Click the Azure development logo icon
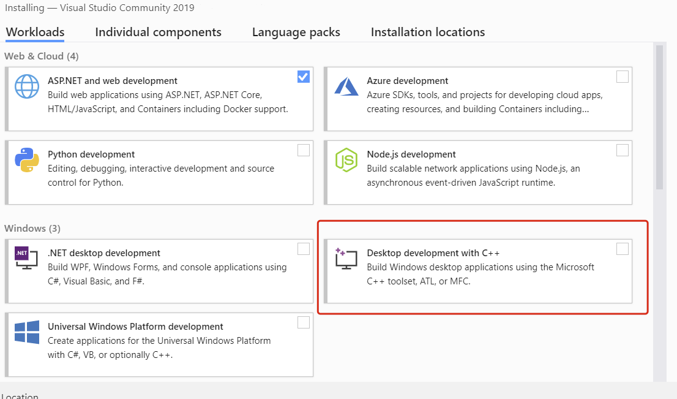This screenshot has width=677, height=399. pos(346,86)
